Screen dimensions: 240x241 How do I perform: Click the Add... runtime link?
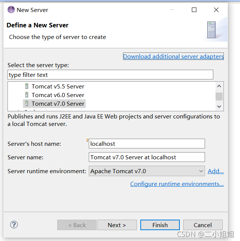tap(216, 171)
